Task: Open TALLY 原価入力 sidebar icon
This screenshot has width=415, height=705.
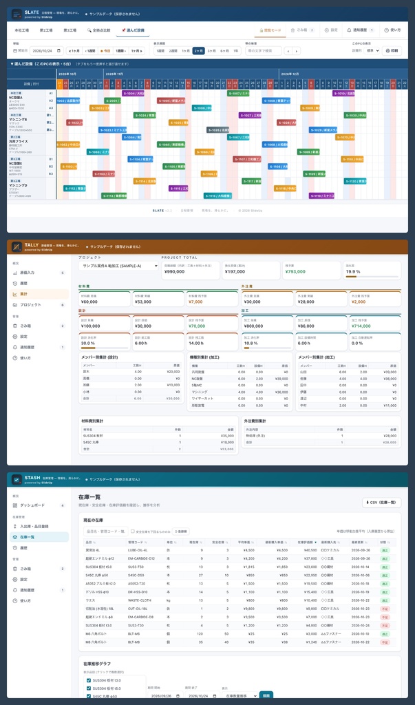Action: point(15,273)
